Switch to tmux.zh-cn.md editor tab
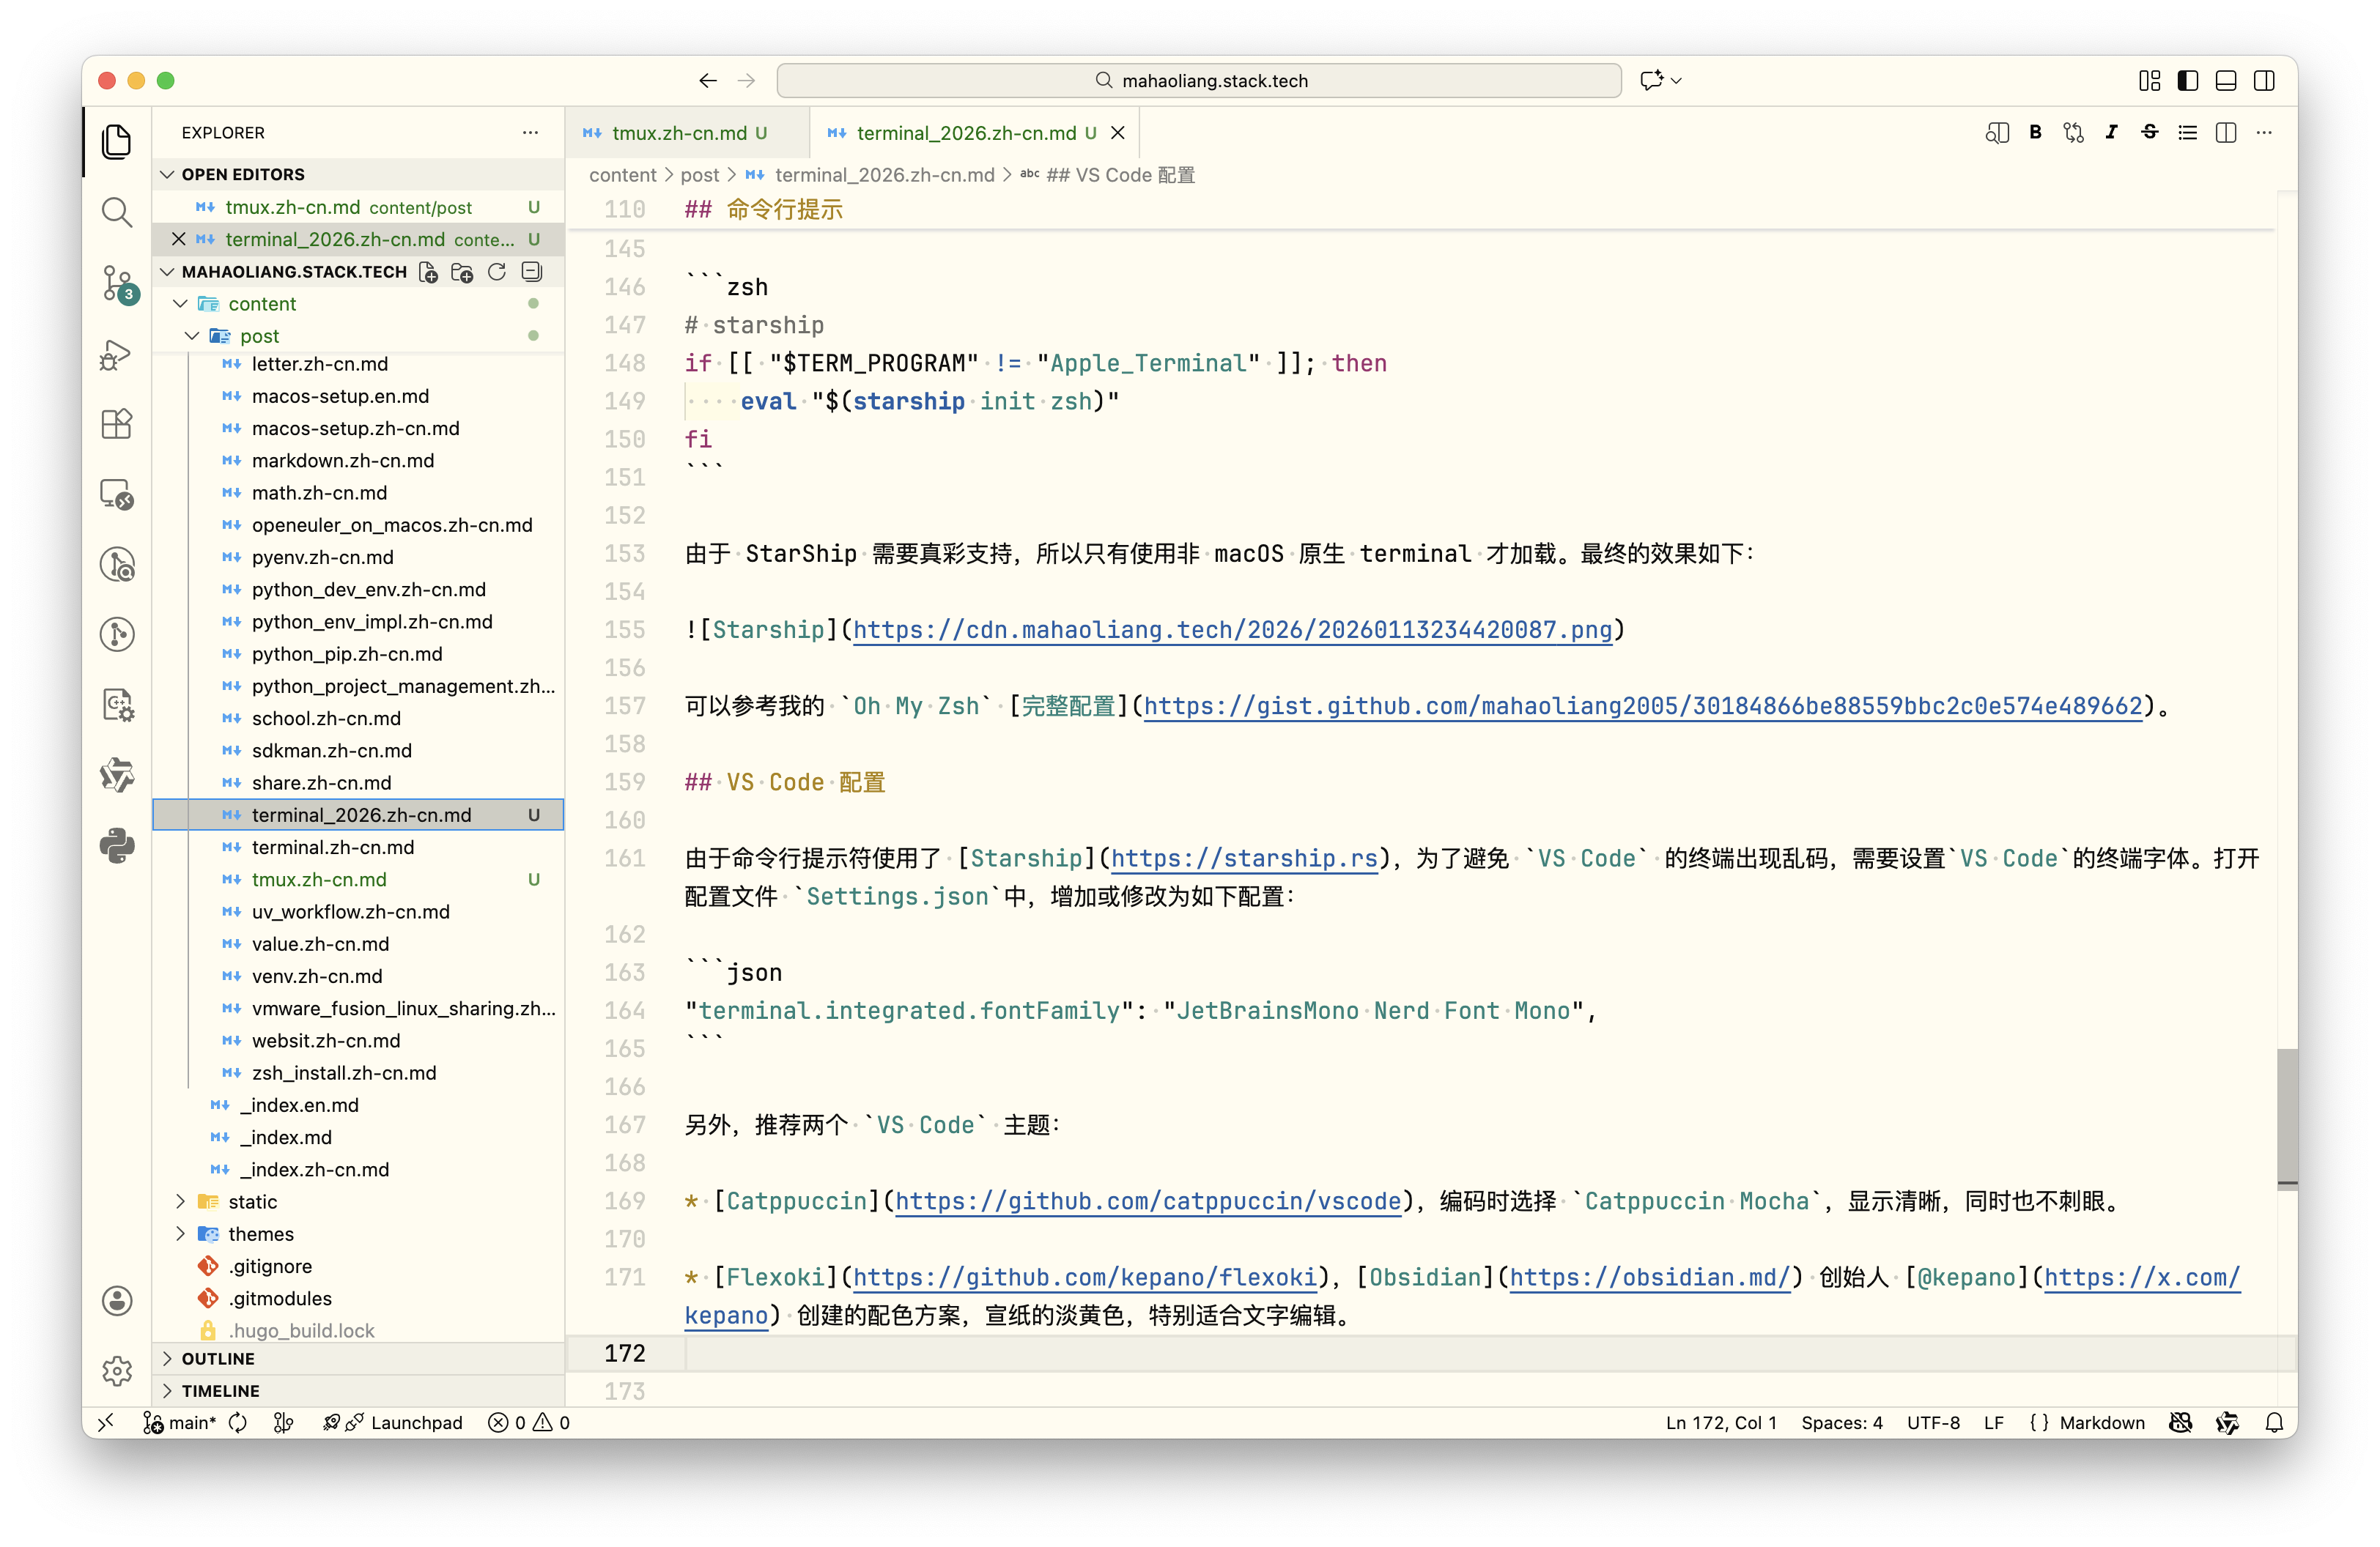Viewport: 2380px width, 1547px height. (x=679, y=133)
